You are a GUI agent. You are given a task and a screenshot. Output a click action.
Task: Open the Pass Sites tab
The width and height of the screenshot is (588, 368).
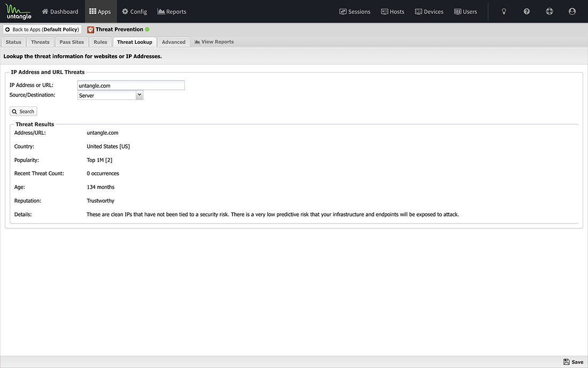pyautogui.click(x=72, y=42)
